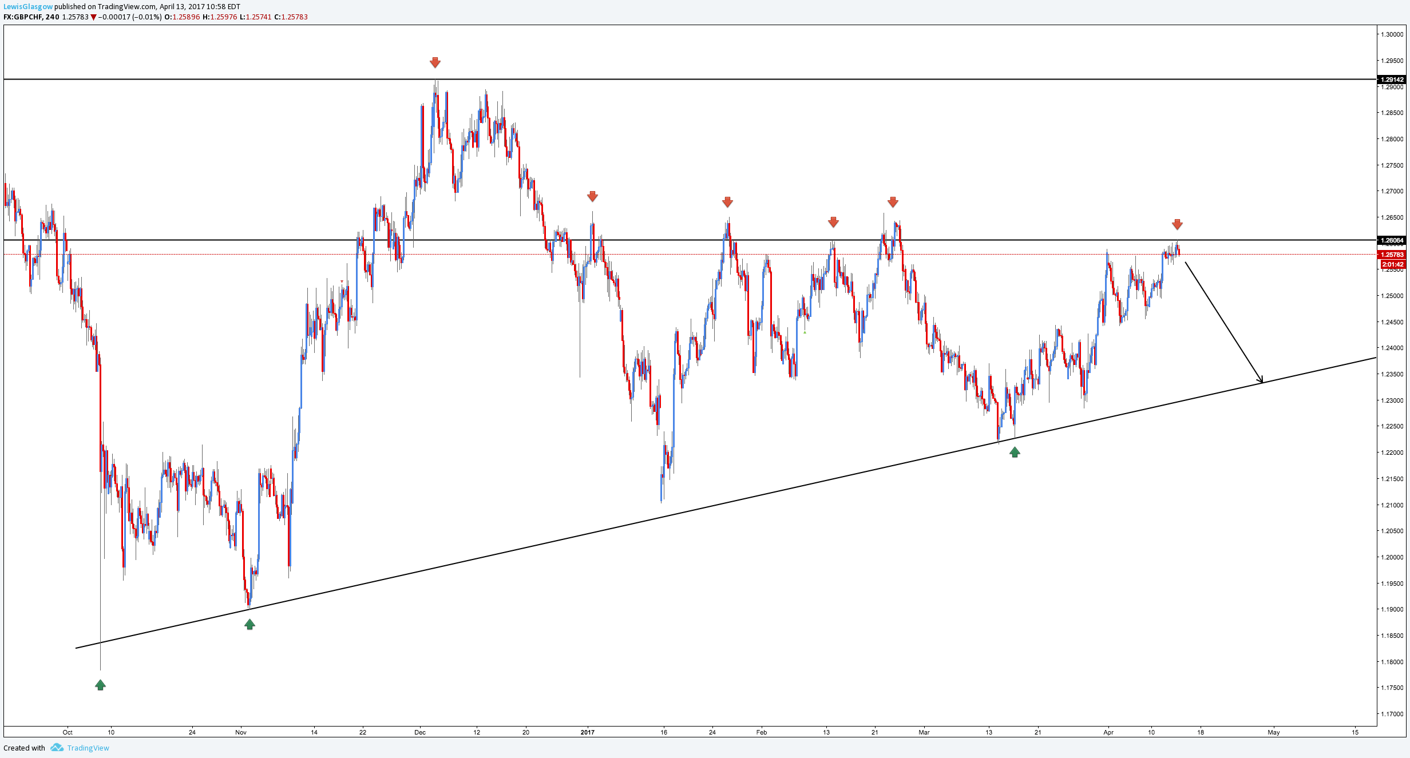This screenshot has width=1410, height=758.
Task: Click the 2017 label on time axis
Action: click(x=588, y=732)
